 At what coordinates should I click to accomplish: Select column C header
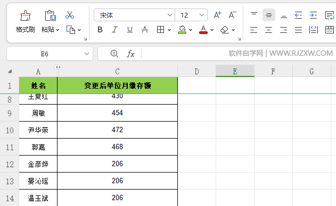[118, 71]
